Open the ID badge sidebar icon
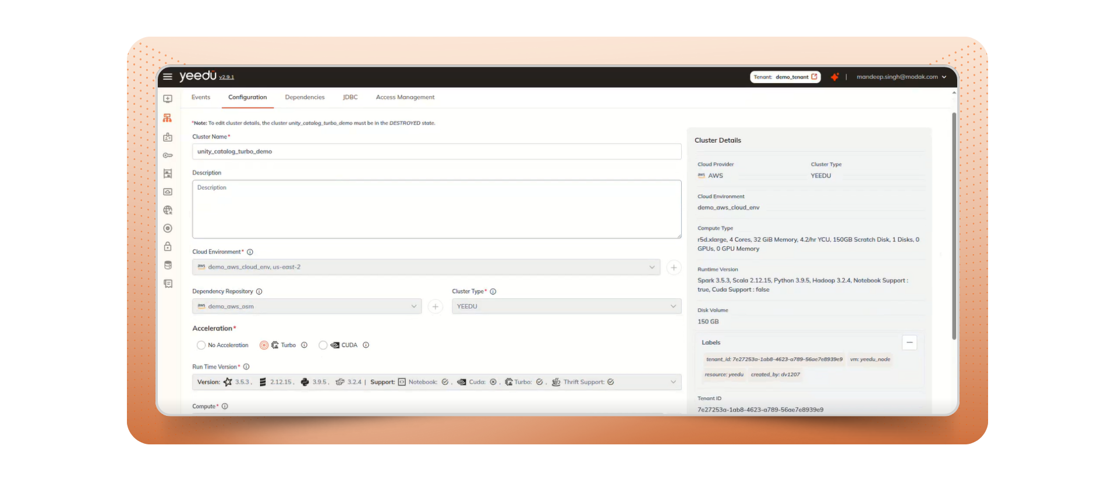Viewport: 1115px width, 481px height. (x=168, y=137)
